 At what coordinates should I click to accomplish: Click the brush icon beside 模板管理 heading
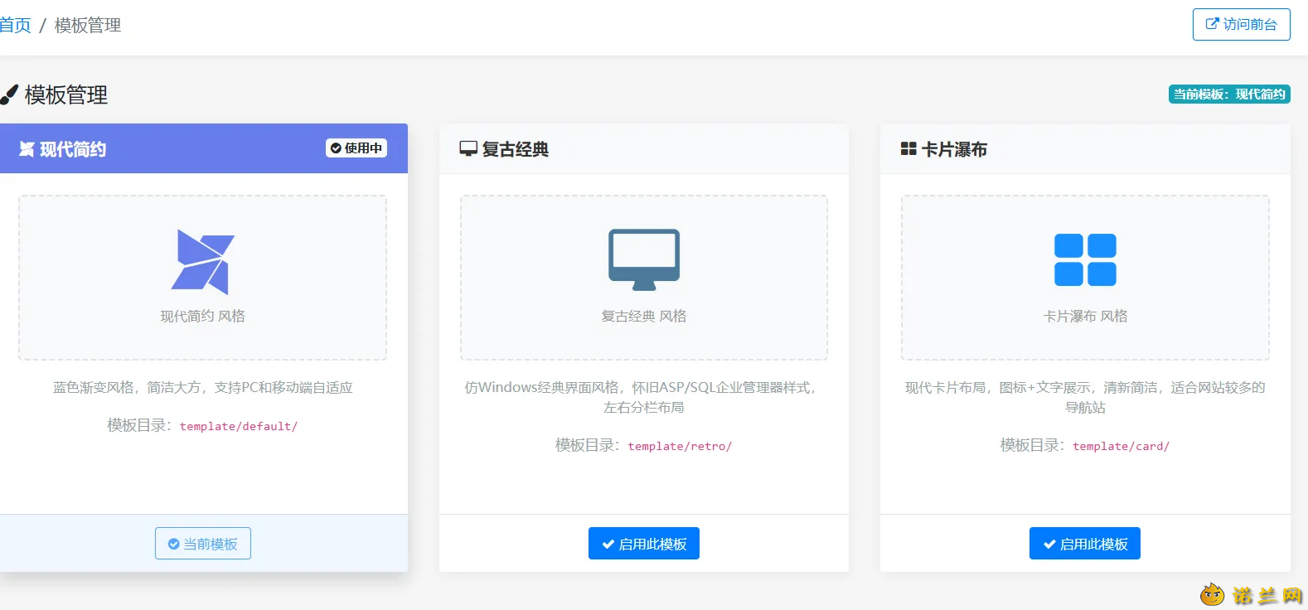[8, 94]
